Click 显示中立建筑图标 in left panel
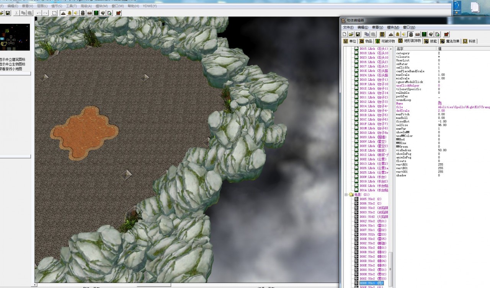Screen dimensions: 490x288 (x=12, y=59)
